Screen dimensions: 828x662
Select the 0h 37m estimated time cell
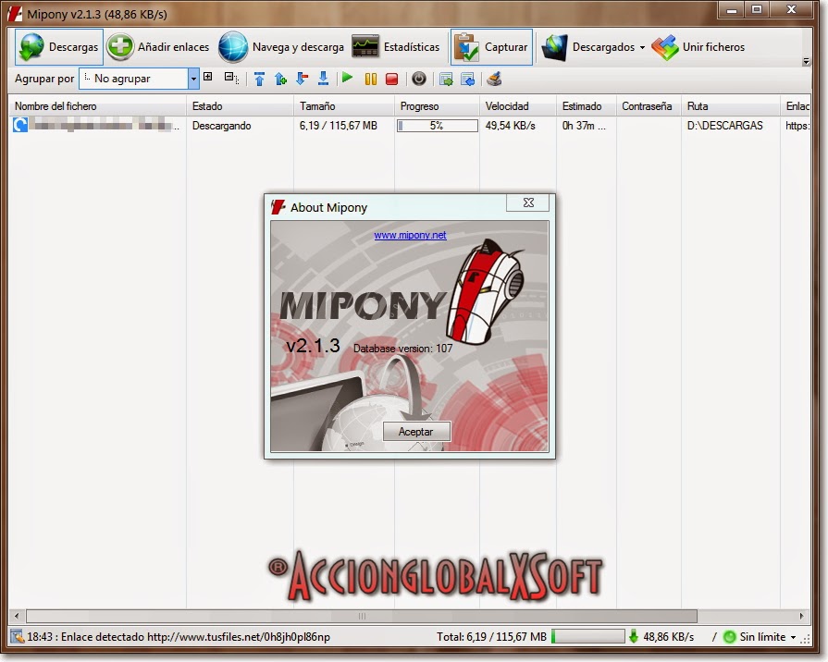pos(584,126)
